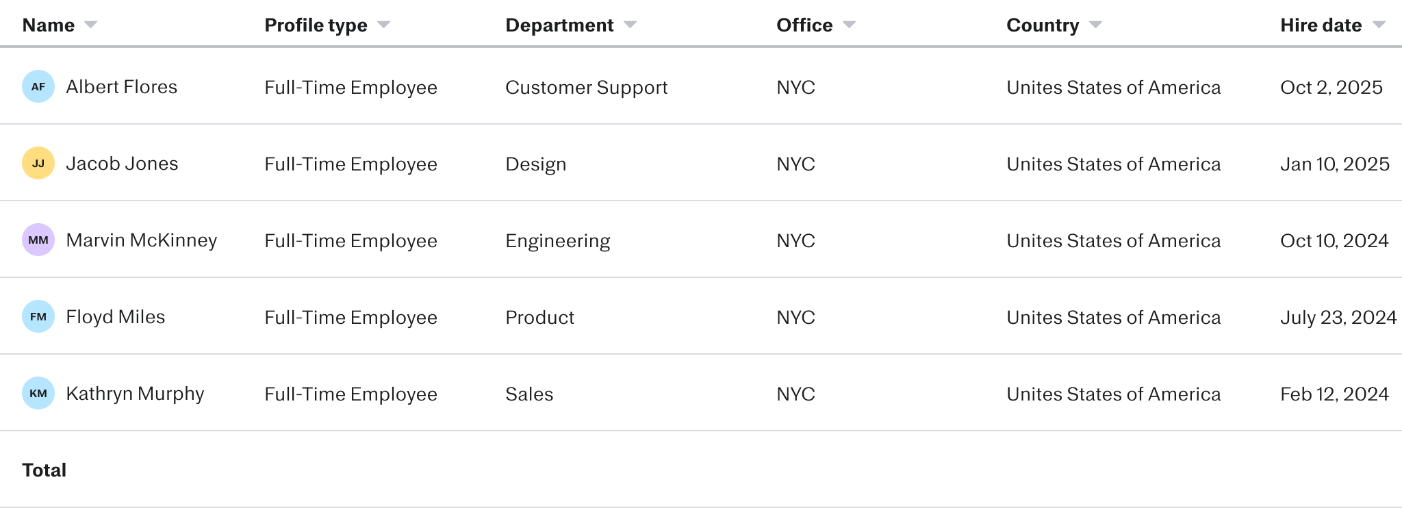The image size is (1402, 508).
Task: Open Kathryn Murphy's name link
Action: click(x=135, y=394)
